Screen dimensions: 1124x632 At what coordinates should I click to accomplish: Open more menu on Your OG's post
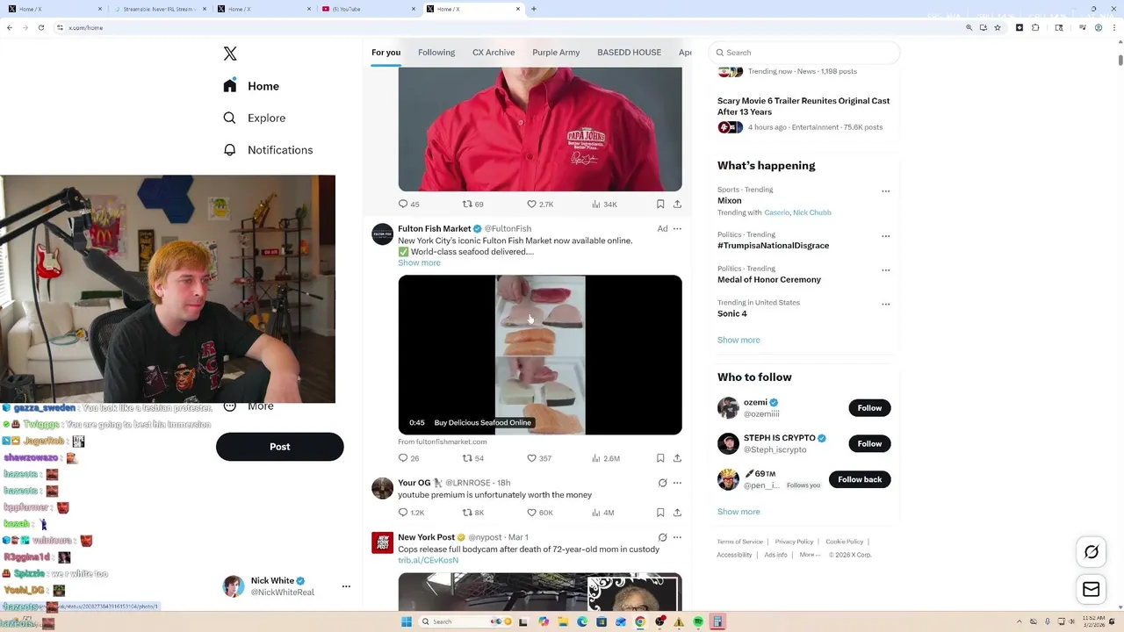tap(677, 483)
